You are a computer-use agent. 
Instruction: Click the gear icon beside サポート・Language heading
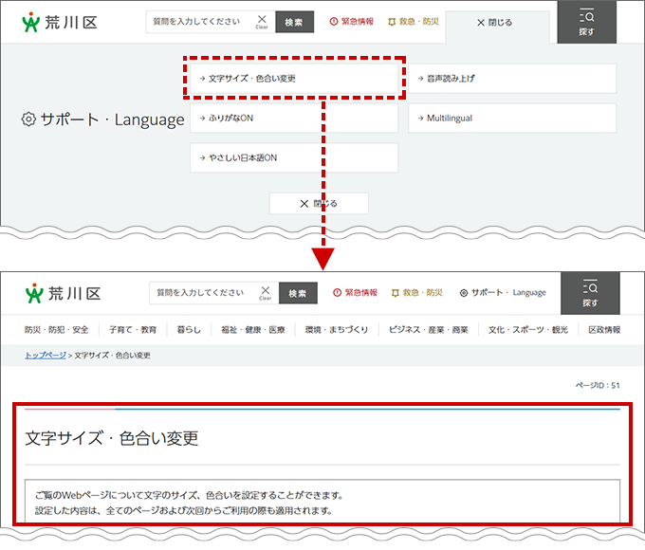[28, 119]
